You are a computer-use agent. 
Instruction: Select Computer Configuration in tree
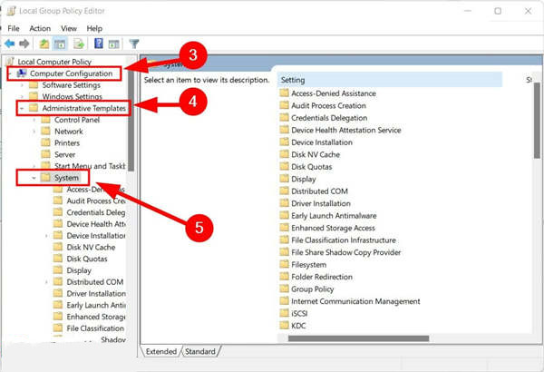[x=71, y=73]
